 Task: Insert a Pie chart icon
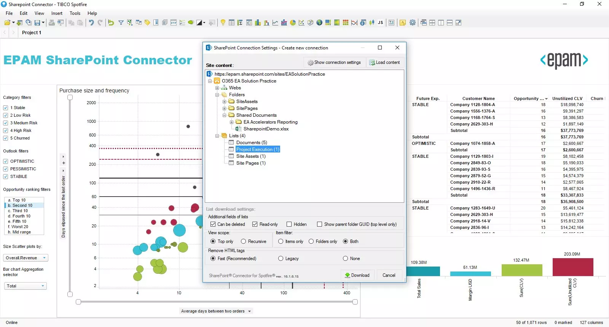click(x=293, y=22)
